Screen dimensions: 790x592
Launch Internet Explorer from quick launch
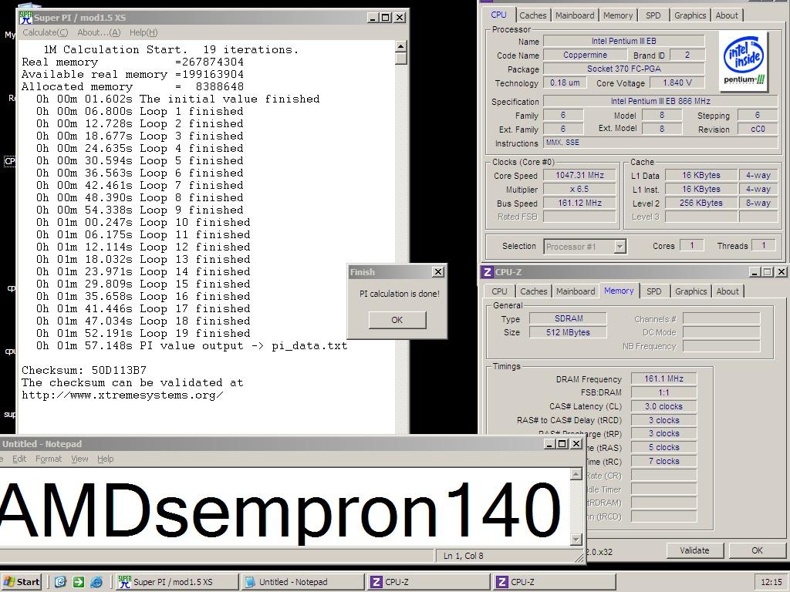click(x=96, y=582)
